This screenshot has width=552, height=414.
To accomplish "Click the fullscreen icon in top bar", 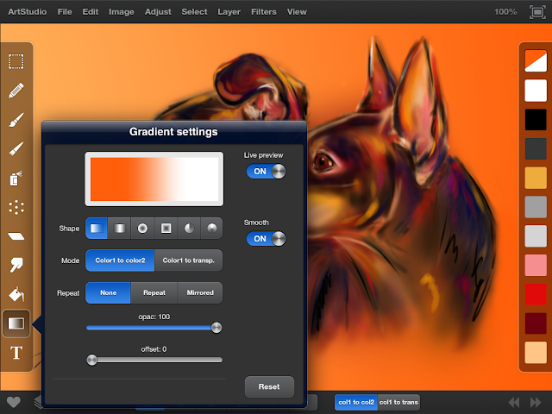I will [537, 12].
